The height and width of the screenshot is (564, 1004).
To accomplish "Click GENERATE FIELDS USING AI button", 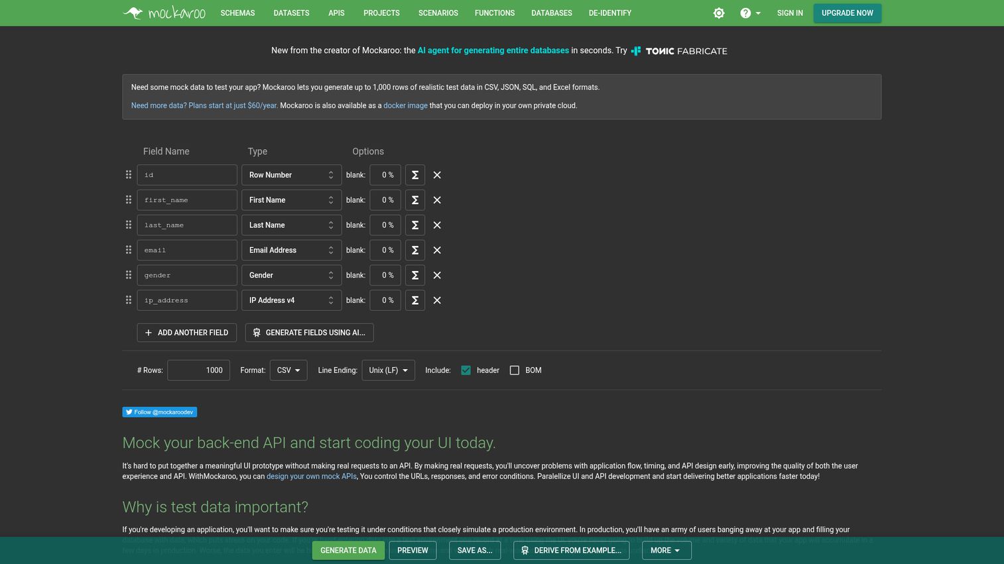I will [310, 333].
